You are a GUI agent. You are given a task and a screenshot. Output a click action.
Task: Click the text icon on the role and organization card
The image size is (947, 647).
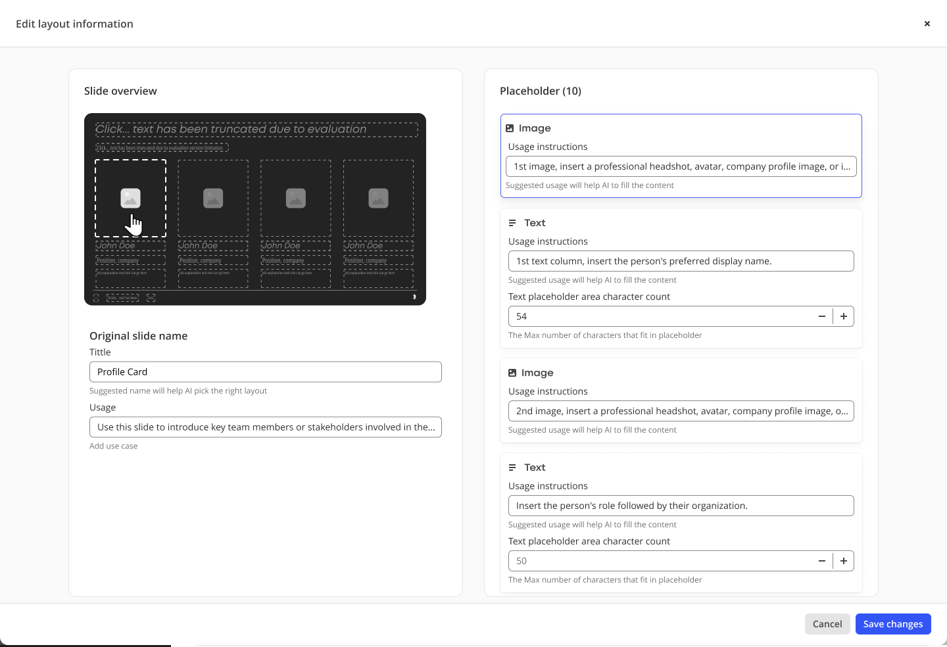click(x=512, y=467)
